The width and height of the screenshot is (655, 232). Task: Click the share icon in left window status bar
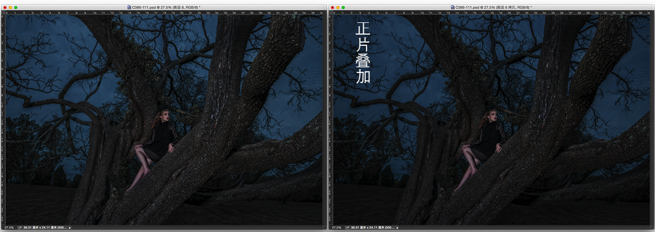tap(19, 227)
